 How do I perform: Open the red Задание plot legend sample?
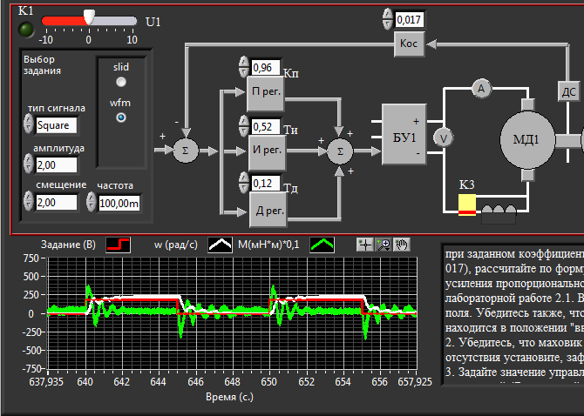[118, 245]
